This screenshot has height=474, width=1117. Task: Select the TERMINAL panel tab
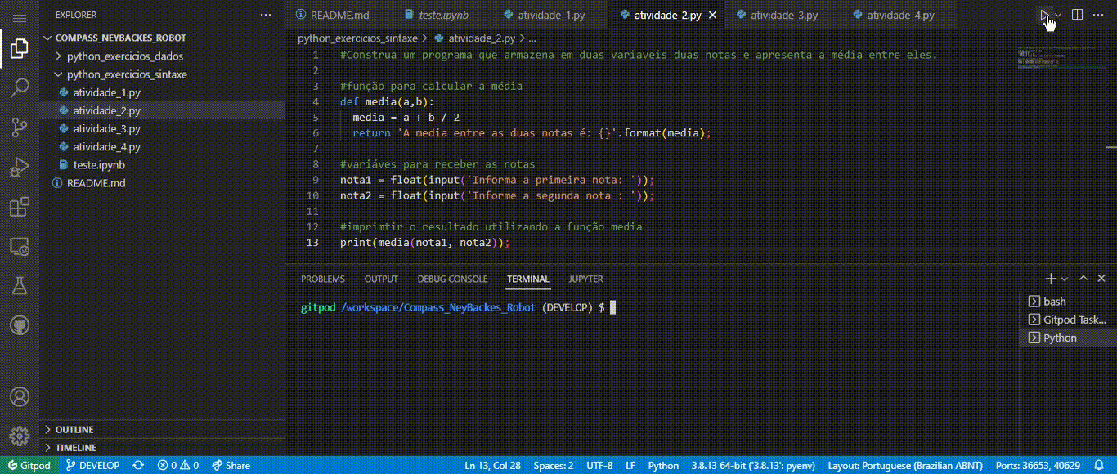(528, 279)
